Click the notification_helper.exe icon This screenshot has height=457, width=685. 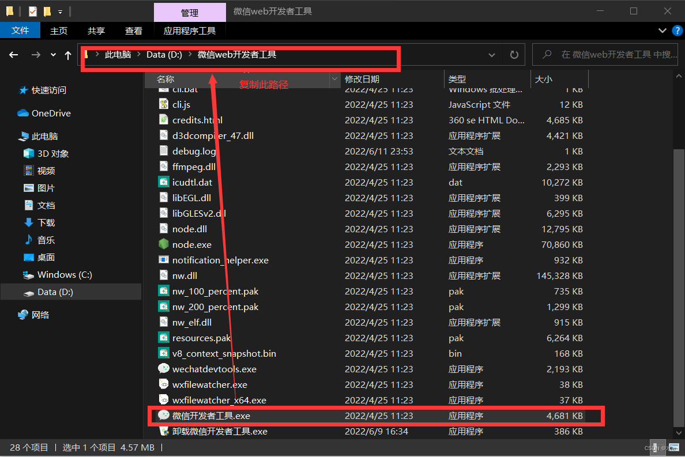point(164,260)
